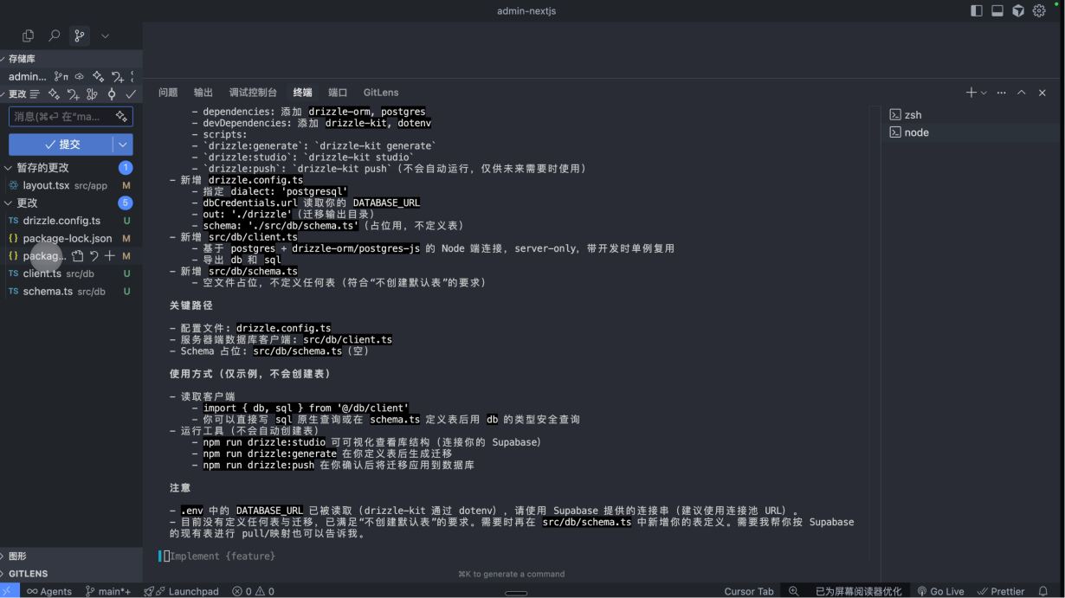Expand the GITLENS section

28,573
